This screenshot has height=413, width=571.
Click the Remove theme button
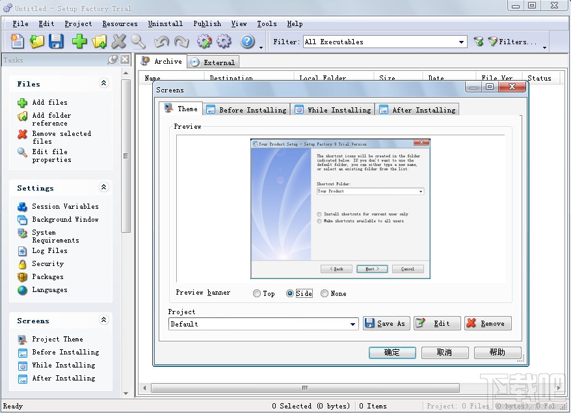click(x=488, y=323)
